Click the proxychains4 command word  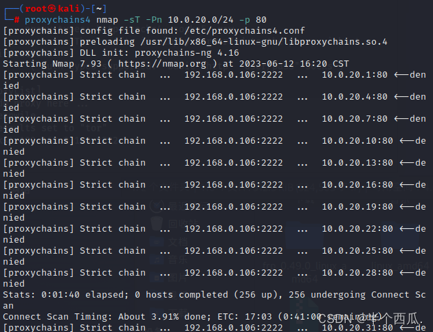pos(58,20)
